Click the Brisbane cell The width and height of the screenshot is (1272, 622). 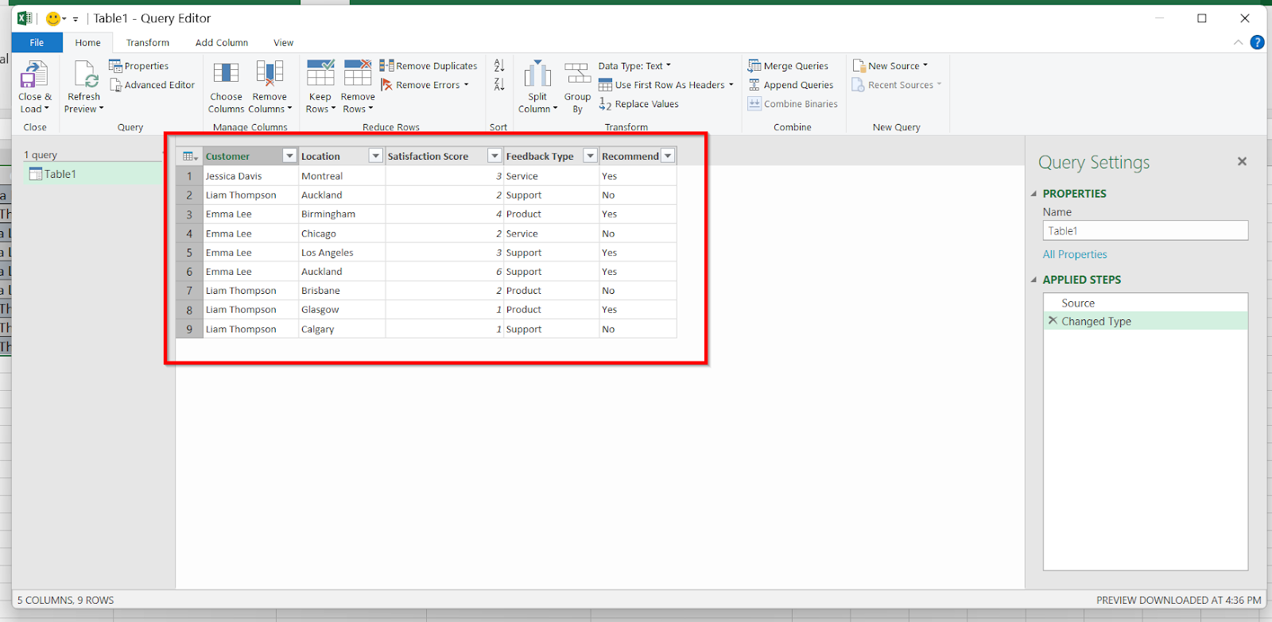(342, 291)
